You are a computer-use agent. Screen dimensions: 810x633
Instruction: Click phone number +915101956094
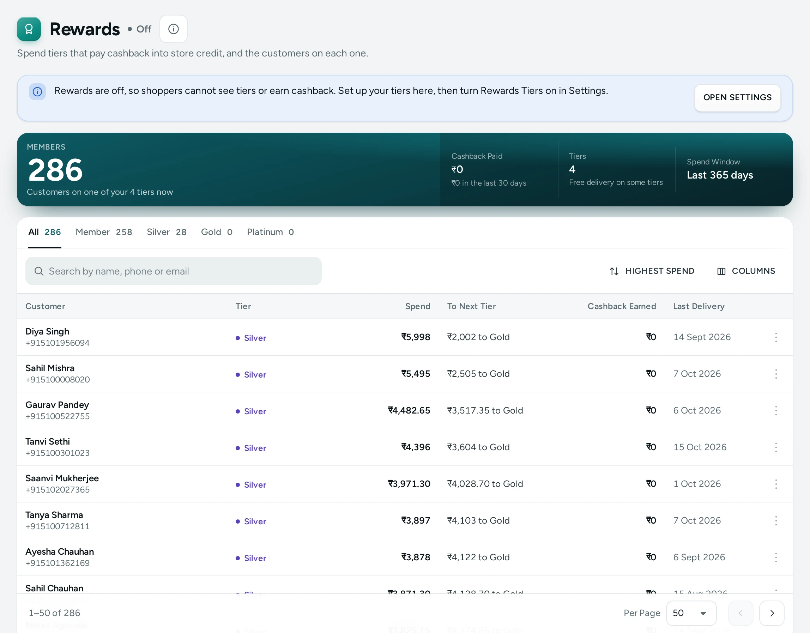point(58,343)
